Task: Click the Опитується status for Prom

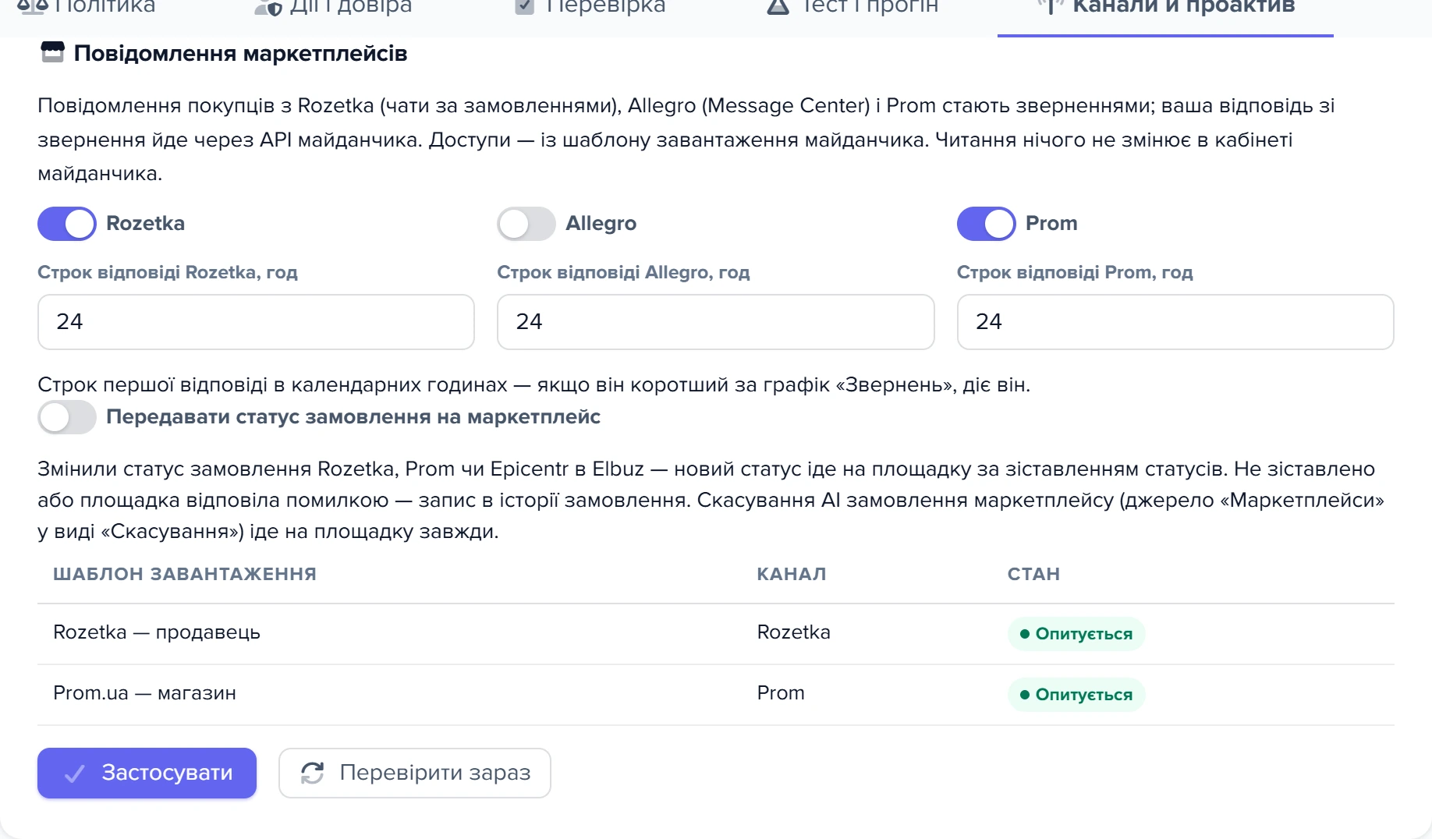Action: [x=1076, y=695]
